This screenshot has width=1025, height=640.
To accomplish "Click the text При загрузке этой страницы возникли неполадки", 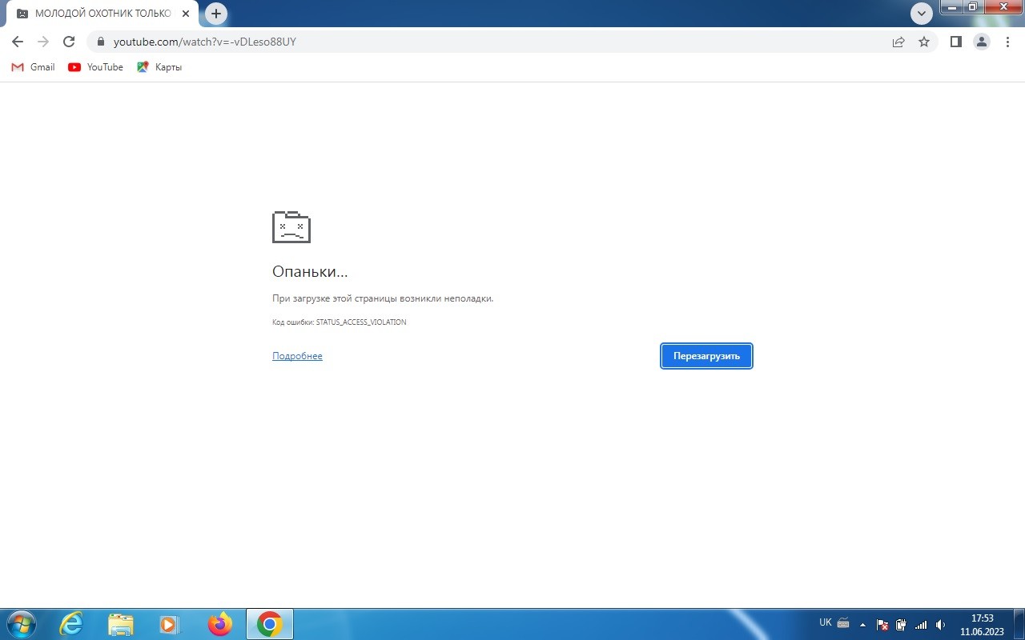I will [383, 298].
